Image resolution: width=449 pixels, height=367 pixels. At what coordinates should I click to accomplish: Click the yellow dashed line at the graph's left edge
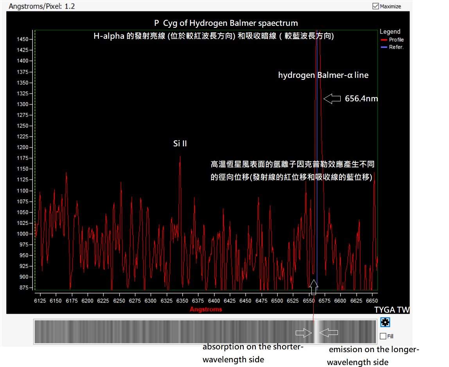click(x=35, y=157)
